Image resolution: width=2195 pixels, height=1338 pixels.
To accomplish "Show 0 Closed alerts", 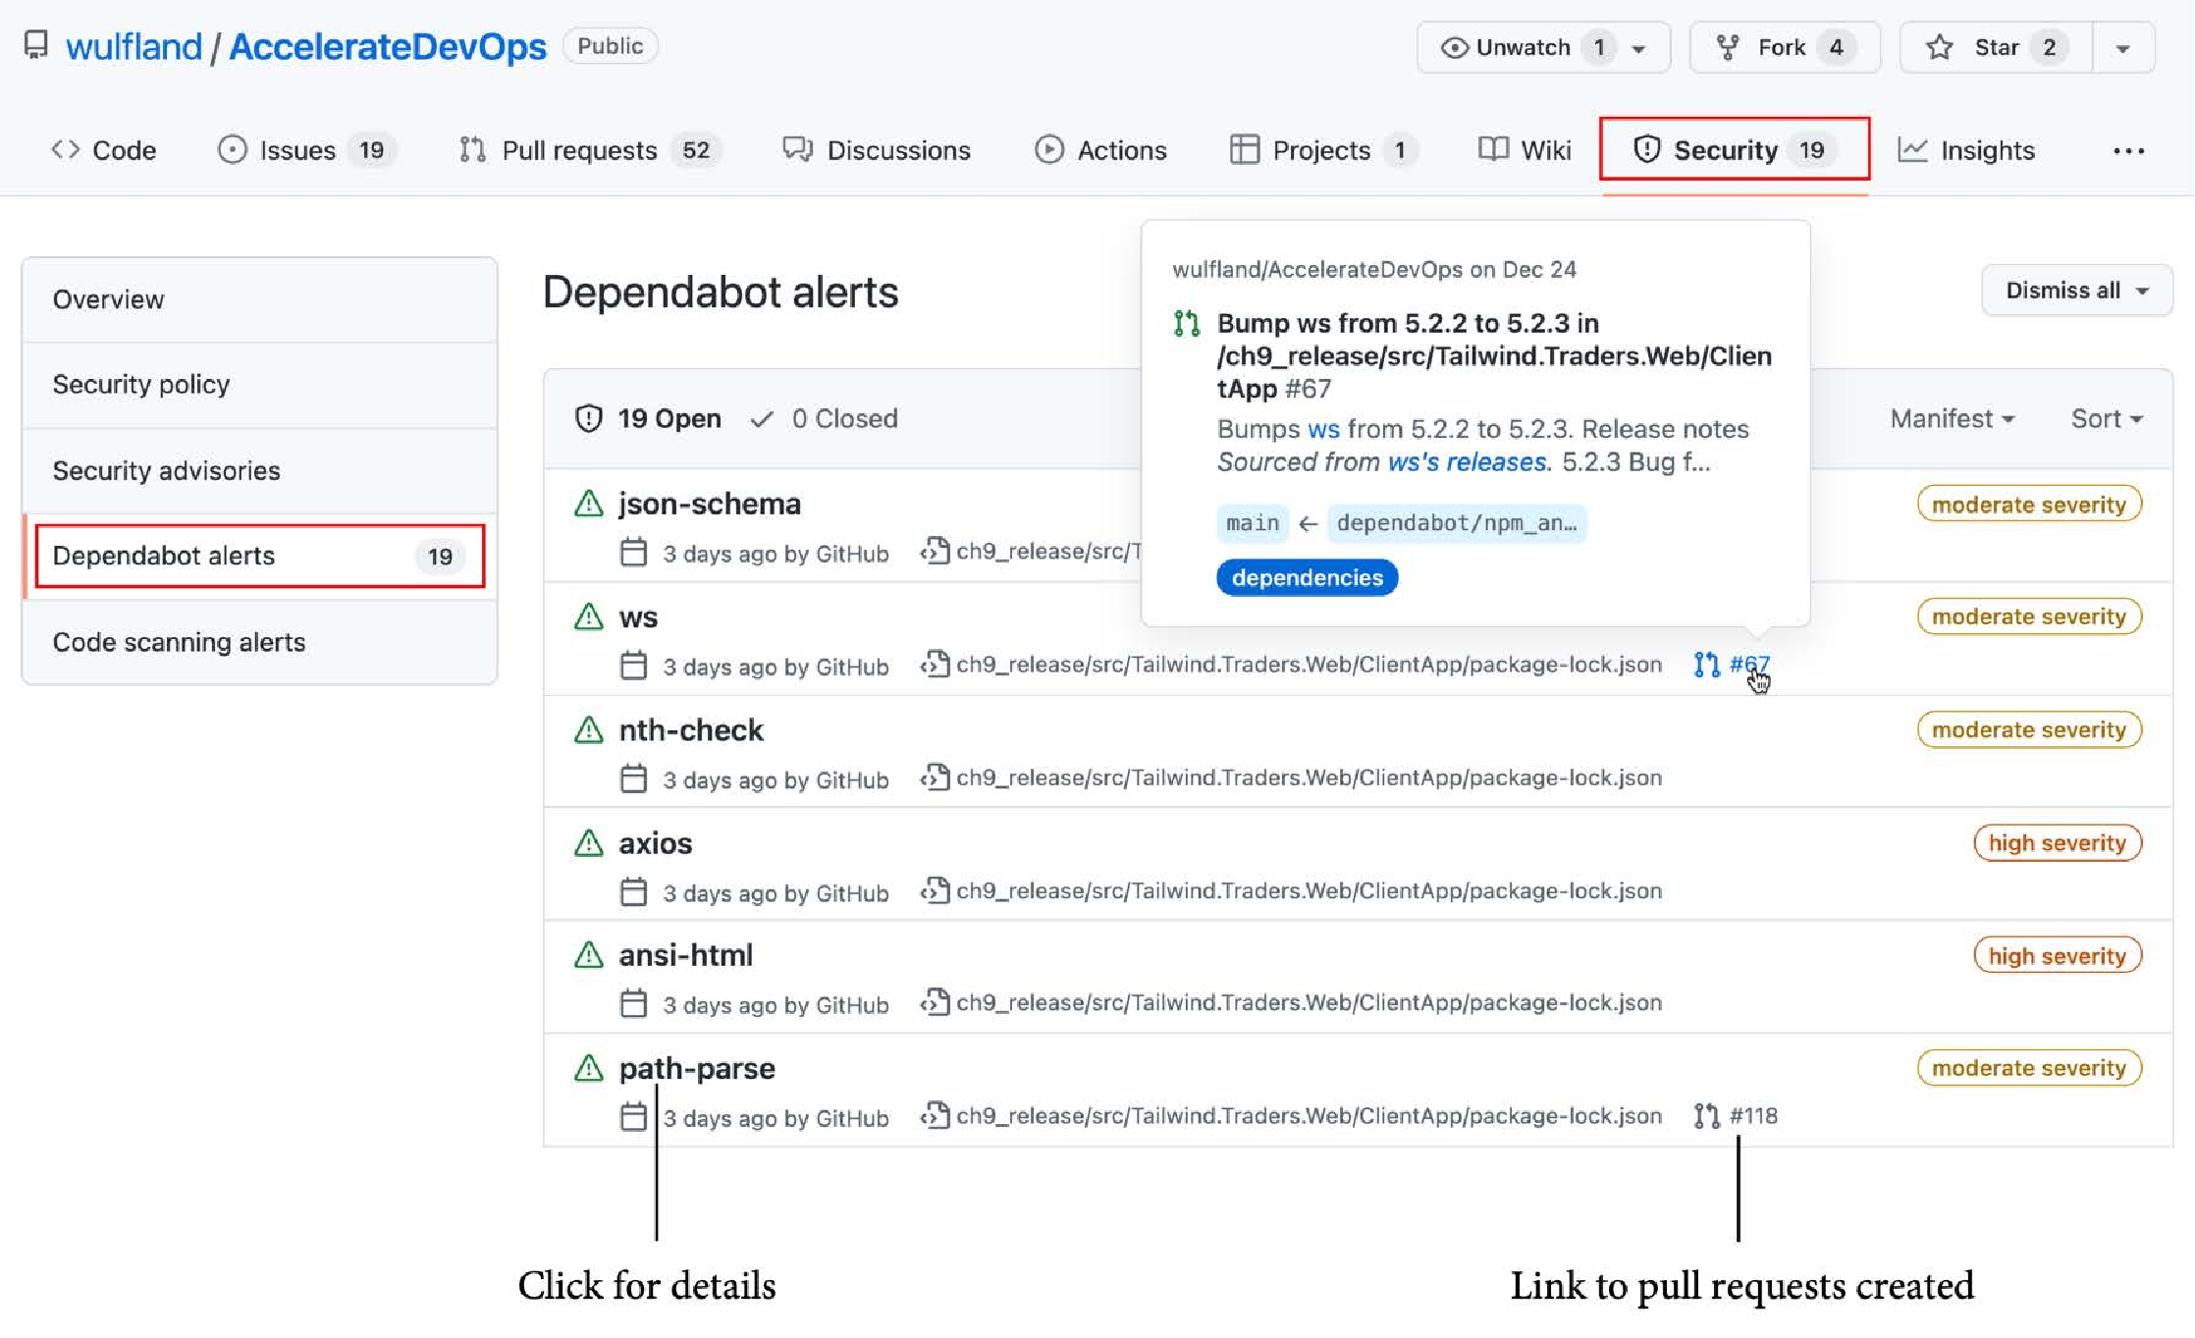I will 824,418.
